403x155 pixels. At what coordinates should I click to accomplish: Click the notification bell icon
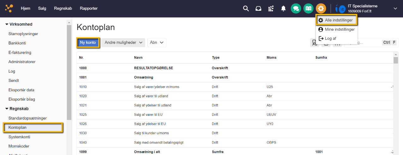point(283,9)
